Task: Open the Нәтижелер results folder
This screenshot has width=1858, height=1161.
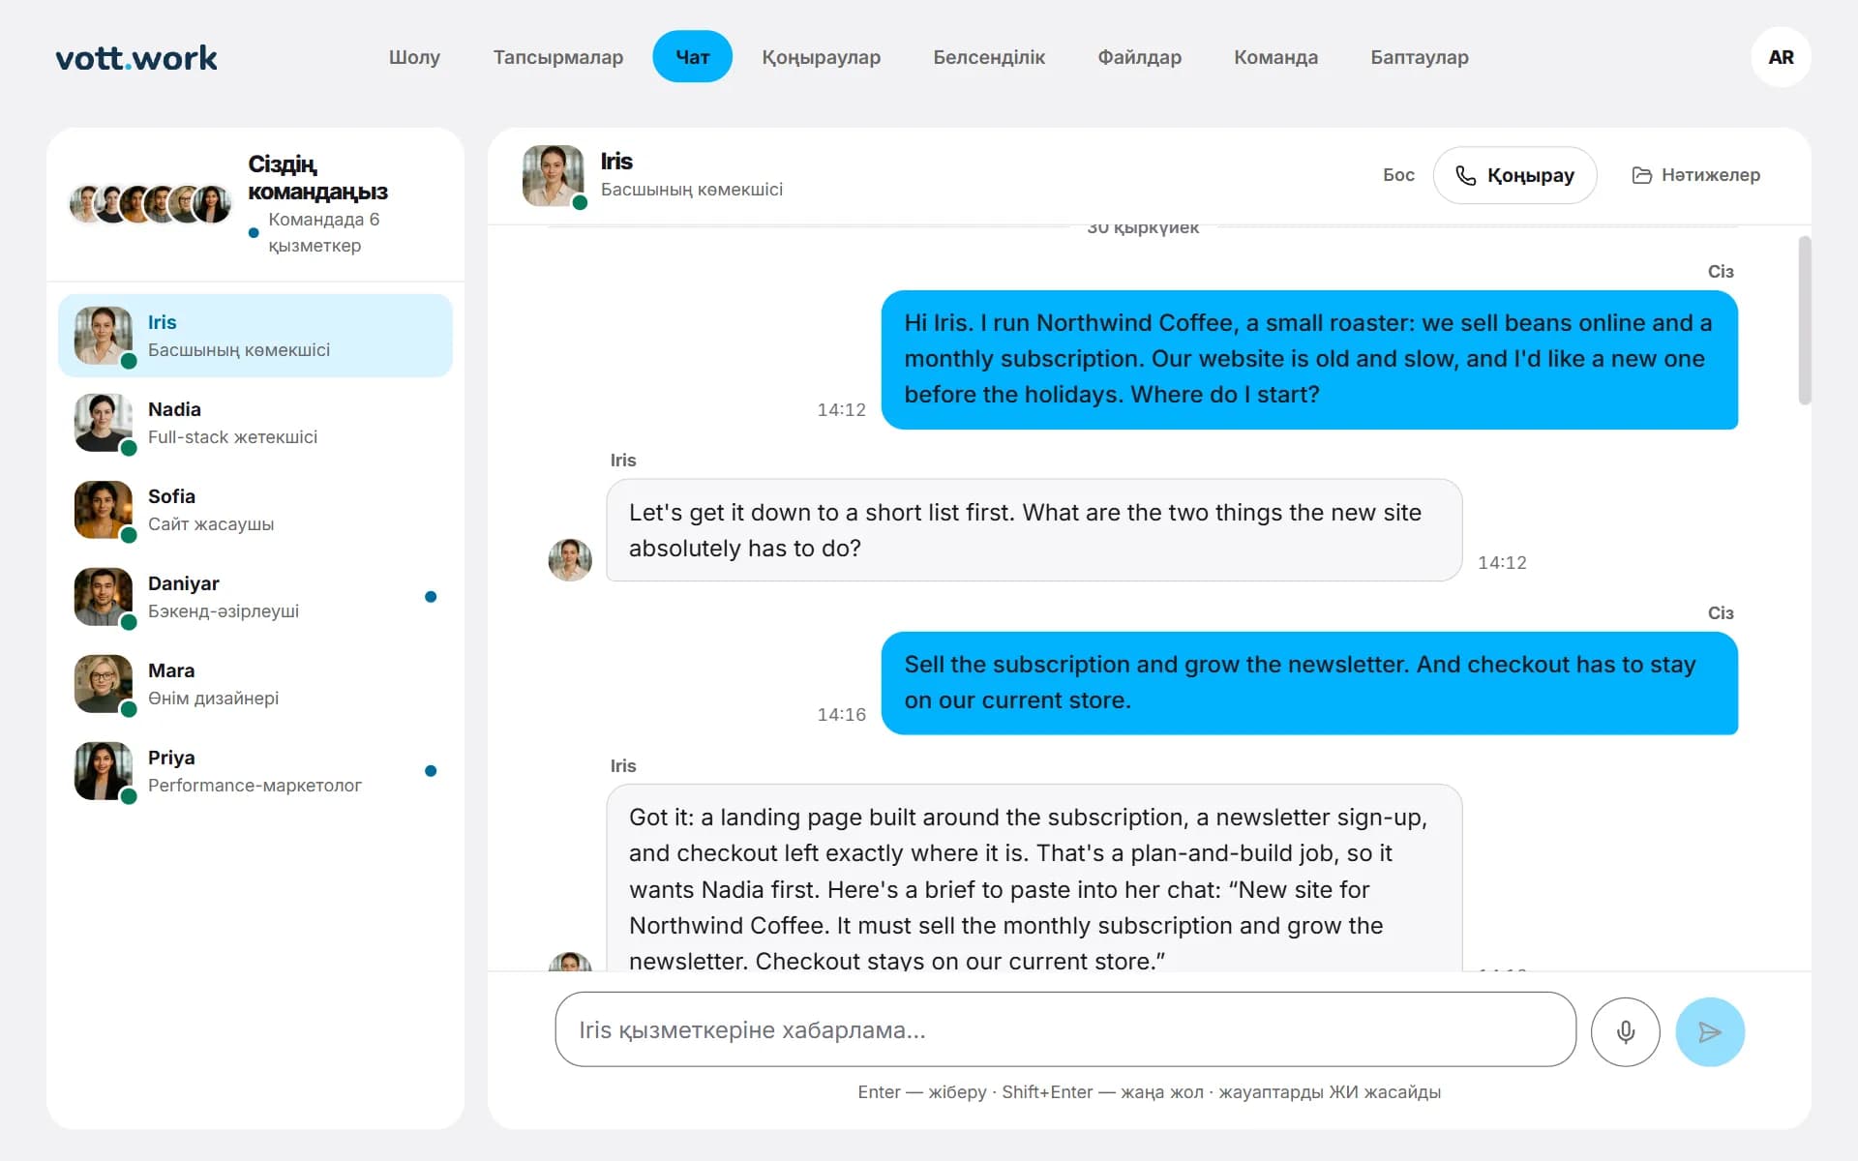Action: tap(1695, 175)
